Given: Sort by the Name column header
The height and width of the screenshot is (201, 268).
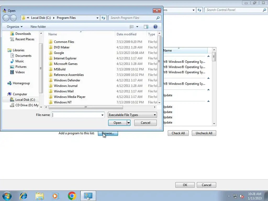Looking at the screenshot, I should point(81,34).
